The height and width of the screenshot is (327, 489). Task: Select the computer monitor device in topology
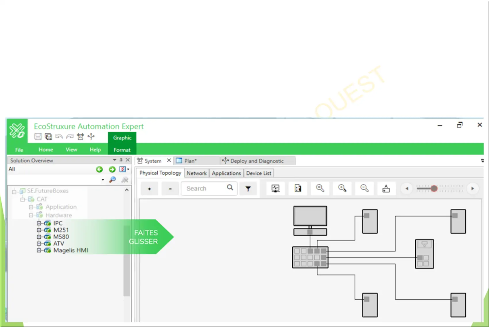coord(310,220)
